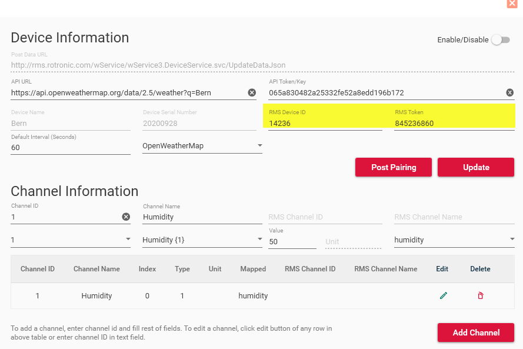This screenshot has width=523, height=349.
Task: Click the Mapped column header
Action: click(x=253, y=269)
